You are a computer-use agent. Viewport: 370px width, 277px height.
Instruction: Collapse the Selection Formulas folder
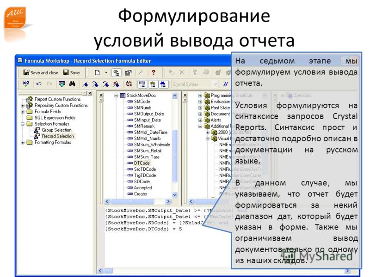23,124
